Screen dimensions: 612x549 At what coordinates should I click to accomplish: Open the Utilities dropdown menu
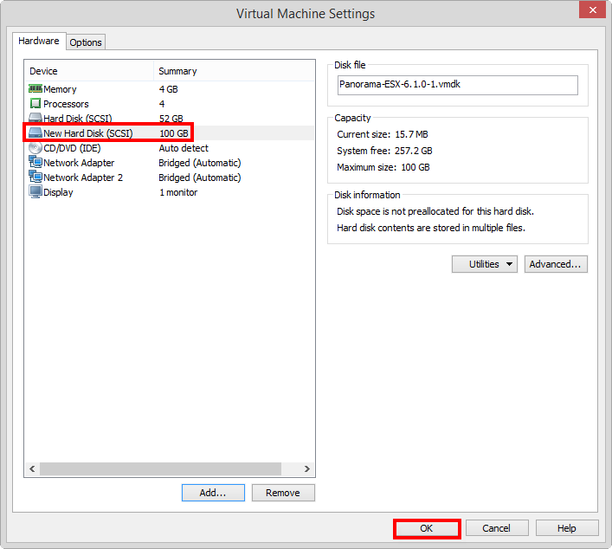[x=484, y=264]
